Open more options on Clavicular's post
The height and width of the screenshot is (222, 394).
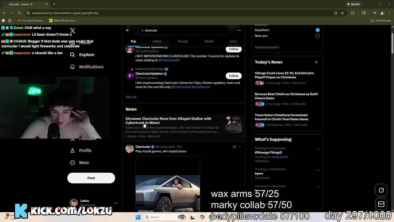[x=240, y=147]
